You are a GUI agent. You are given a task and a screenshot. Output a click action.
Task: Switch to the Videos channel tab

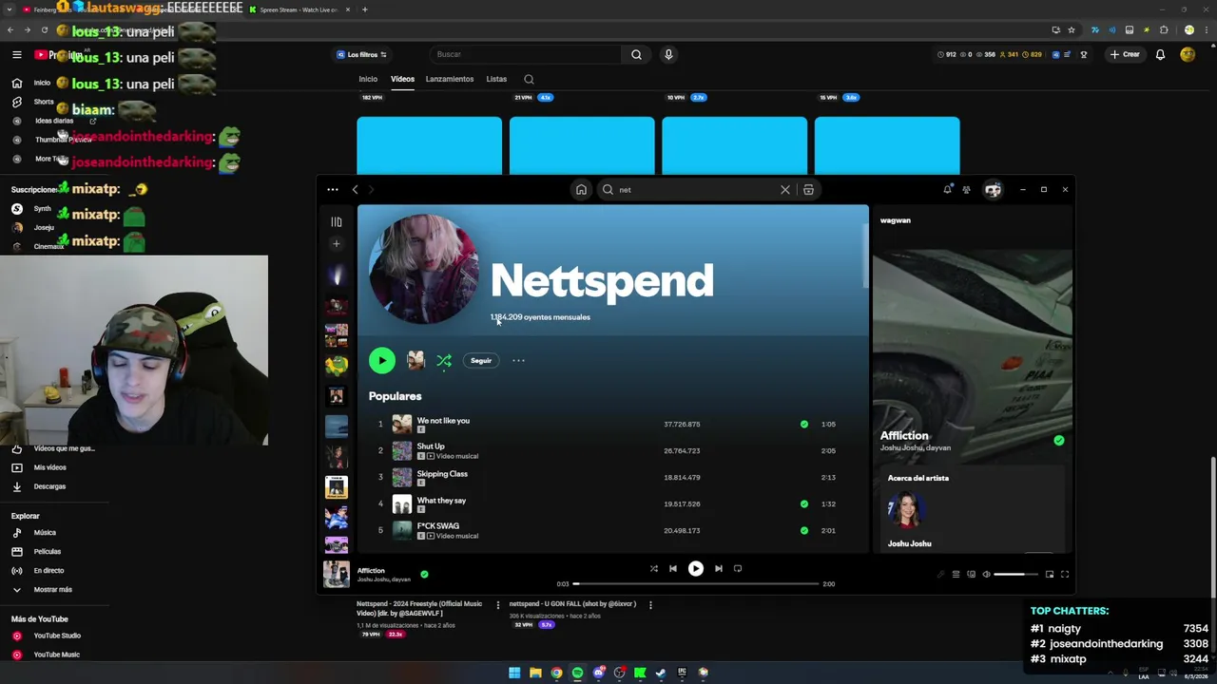click(402, 79)
